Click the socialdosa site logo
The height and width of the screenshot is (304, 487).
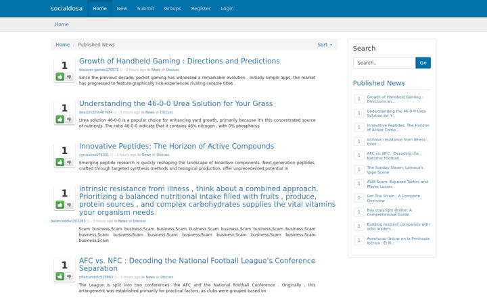click(x=66, y=8)
